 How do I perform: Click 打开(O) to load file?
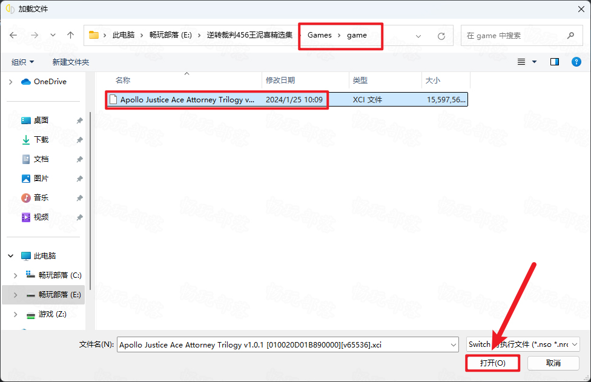(x=493, y=363)
